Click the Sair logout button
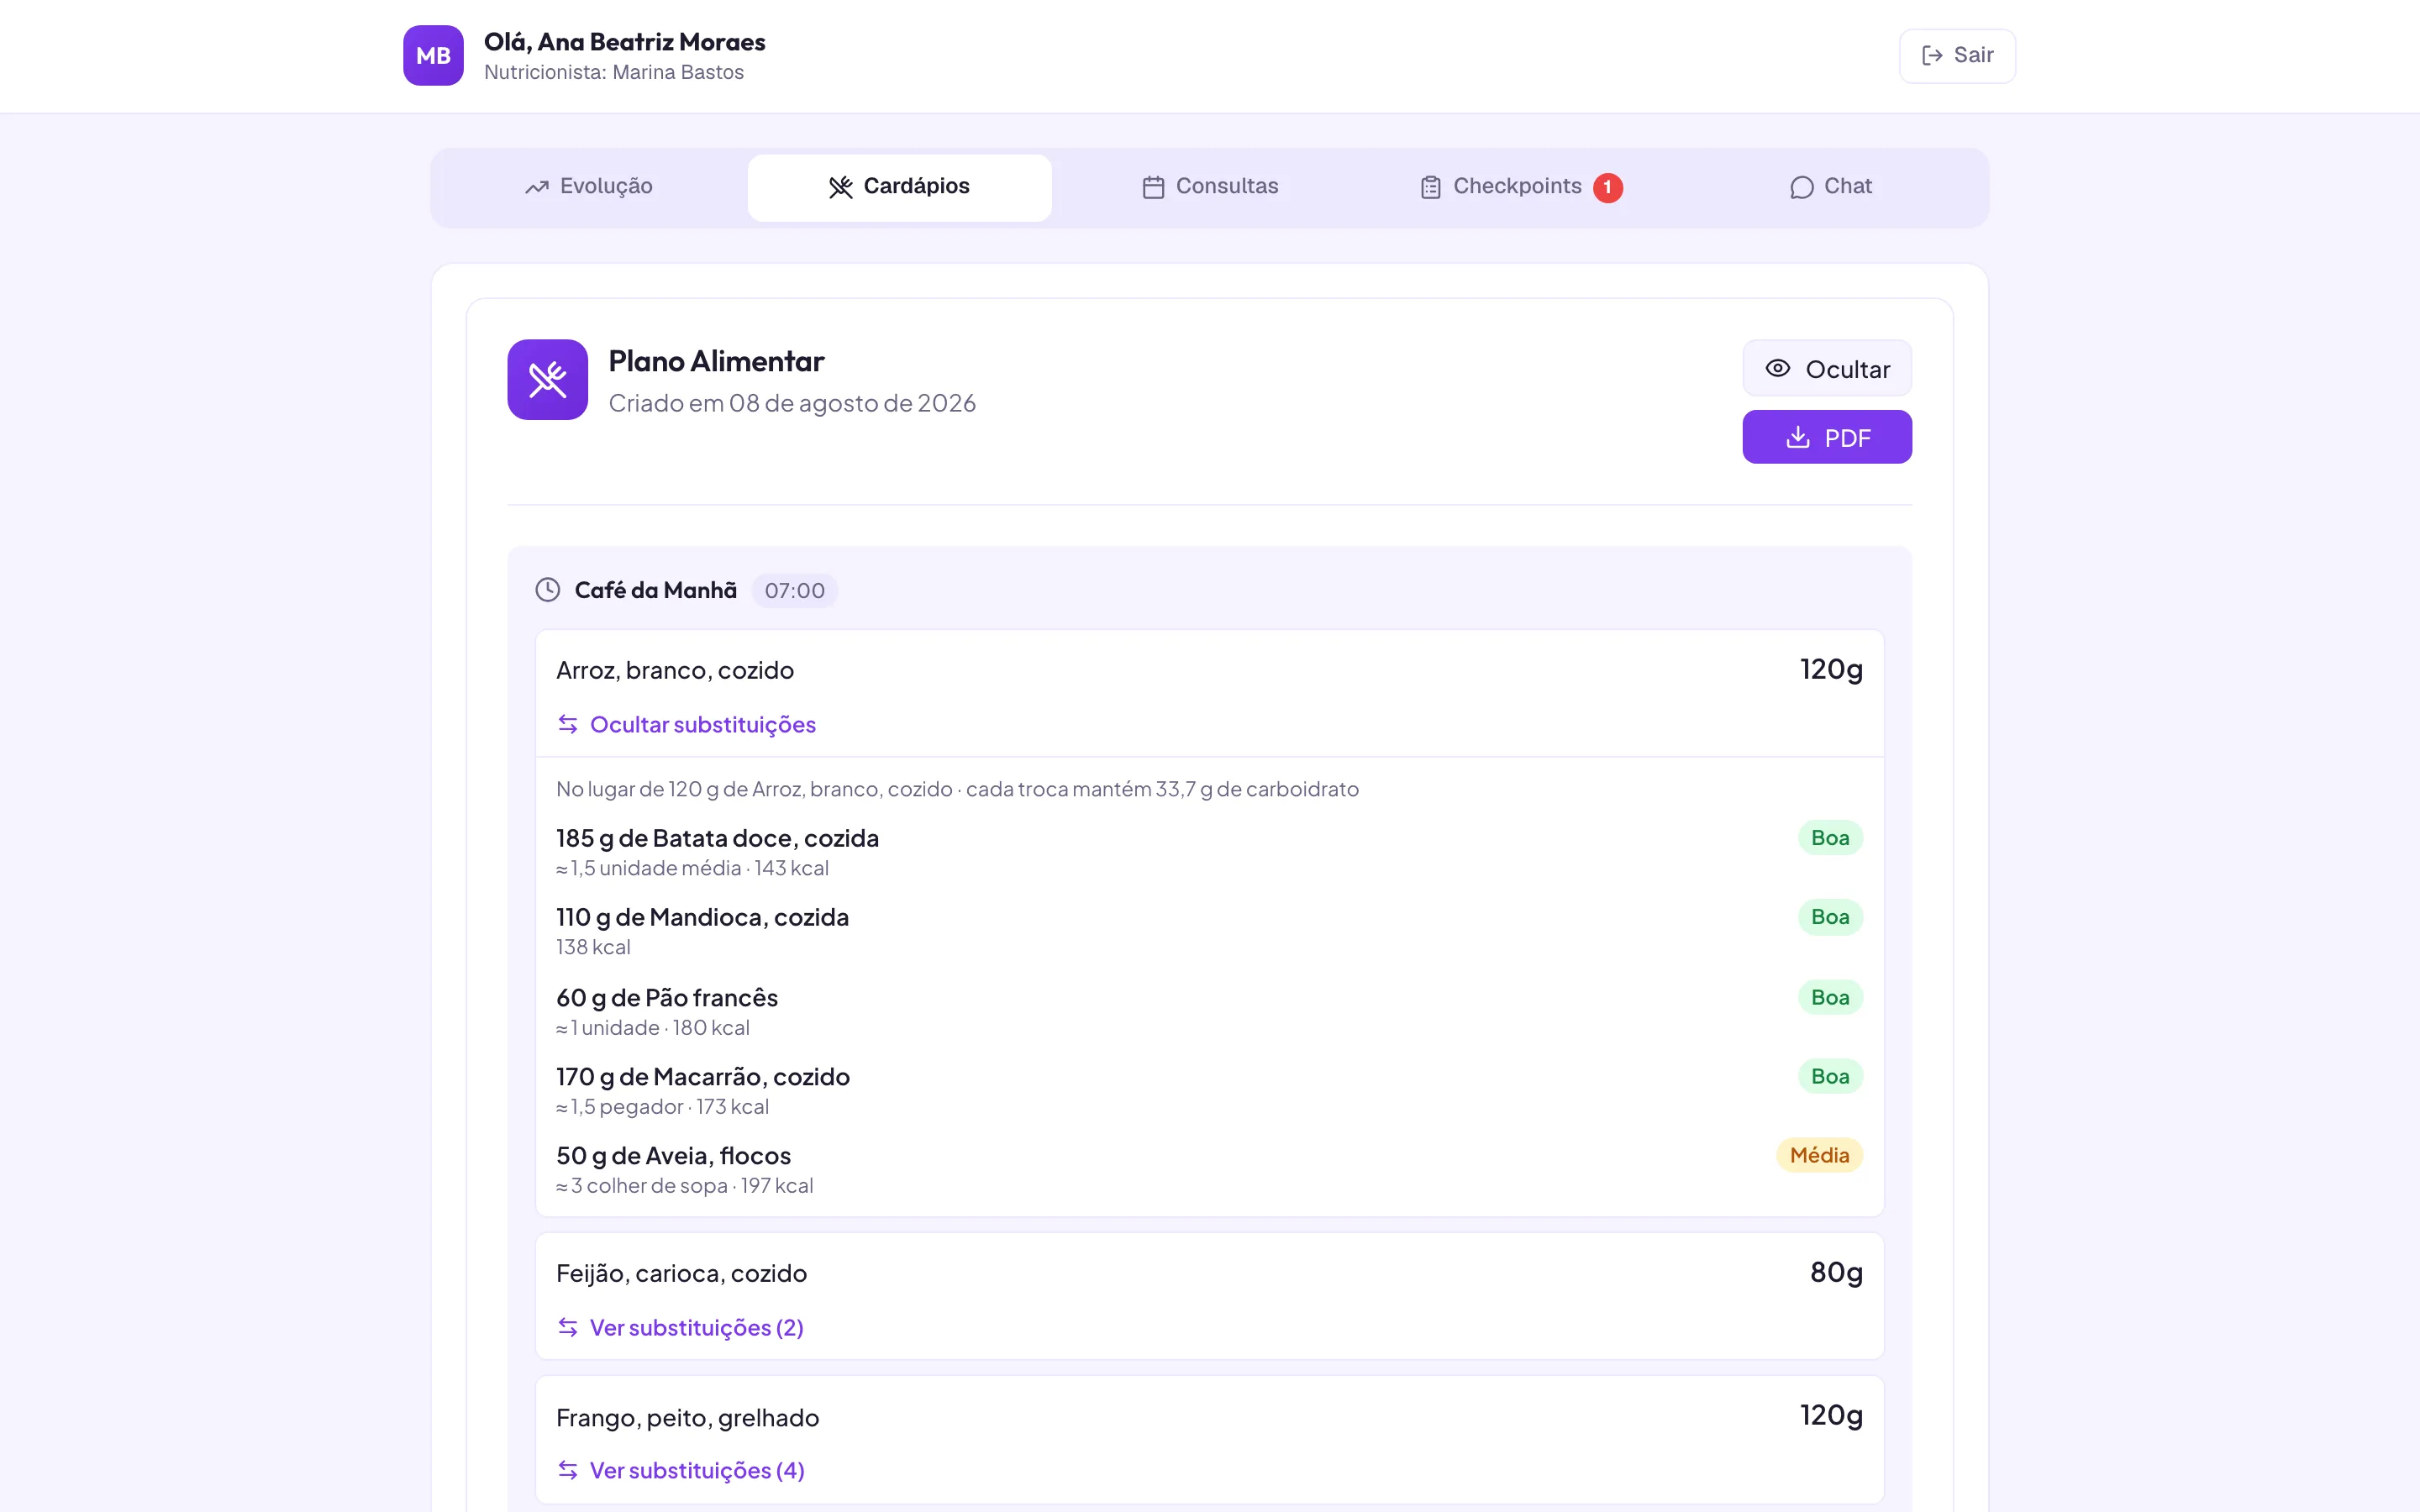2420x1512 pixels. [x=1957, y=56]
